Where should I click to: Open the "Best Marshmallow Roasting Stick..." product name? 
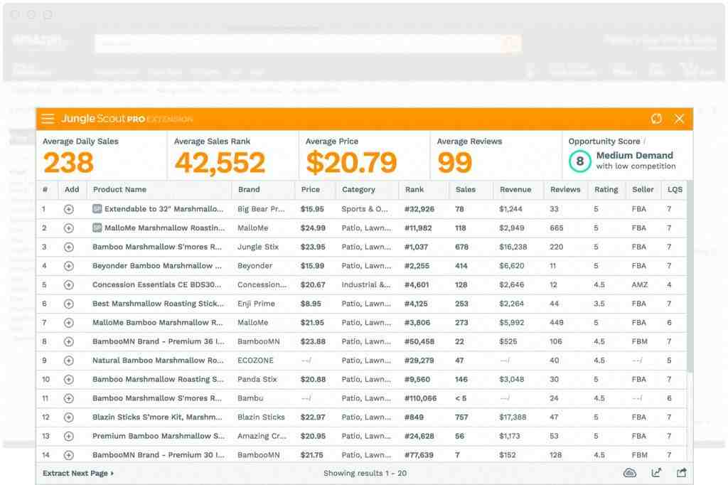click(x=159, y=304)
